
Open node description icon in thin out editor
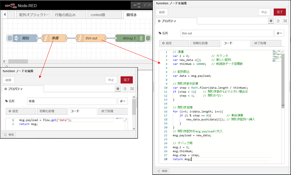click(278, 21)
